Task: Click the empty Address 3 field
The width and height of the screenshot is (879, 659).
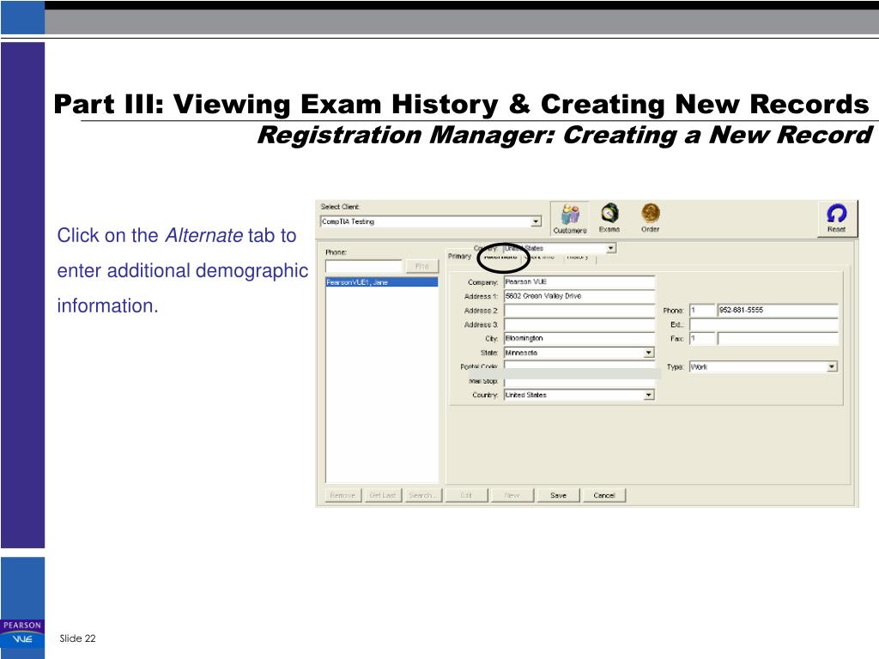Action: click(579, 324)
